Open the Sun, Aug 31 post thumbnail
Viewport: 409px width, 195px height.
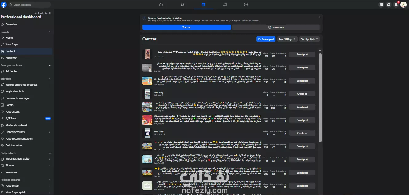pos(147,81)
